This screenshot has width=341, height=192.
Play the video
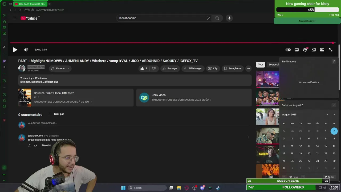15,50
